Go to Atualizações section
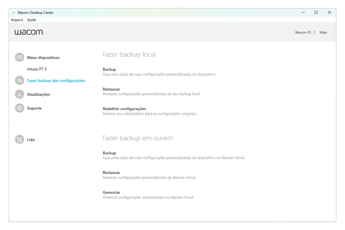345x230 pixels. pos(38,94)
